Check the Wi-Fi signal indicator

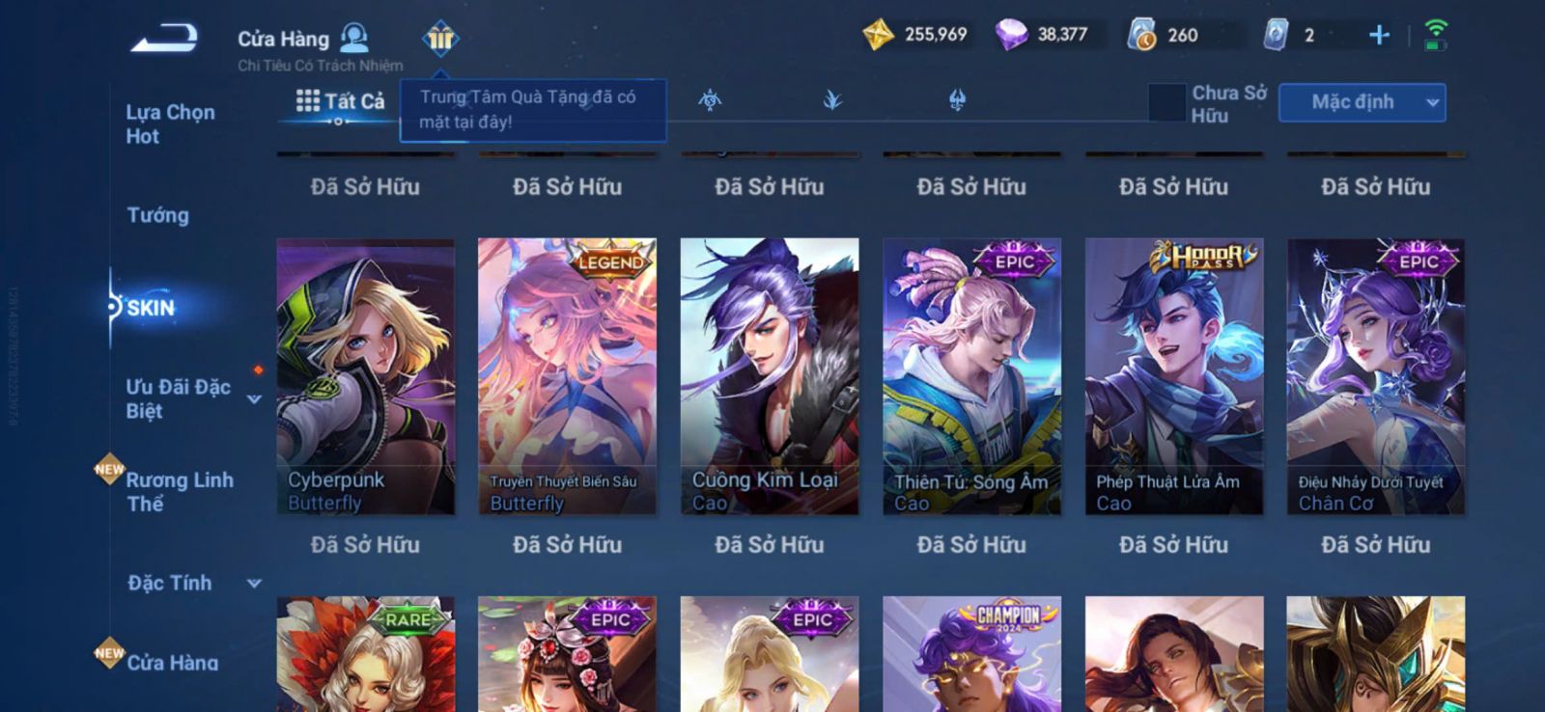[1436, 36]
